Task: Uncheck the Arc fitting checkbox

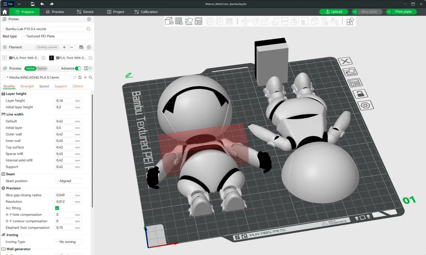Action: [57, 208]
